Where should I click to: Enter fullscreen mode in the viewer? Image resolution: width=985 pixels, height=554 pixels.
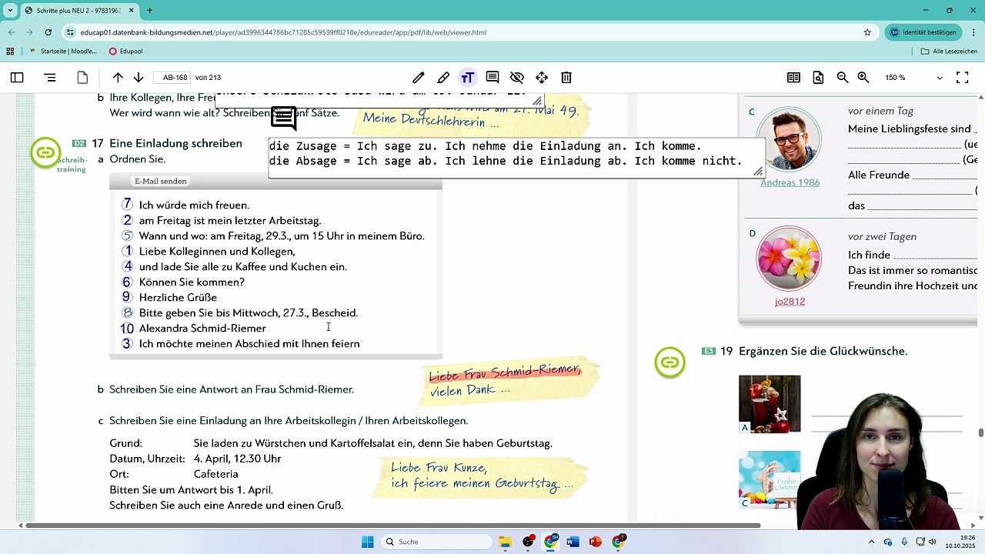point(962,78)
